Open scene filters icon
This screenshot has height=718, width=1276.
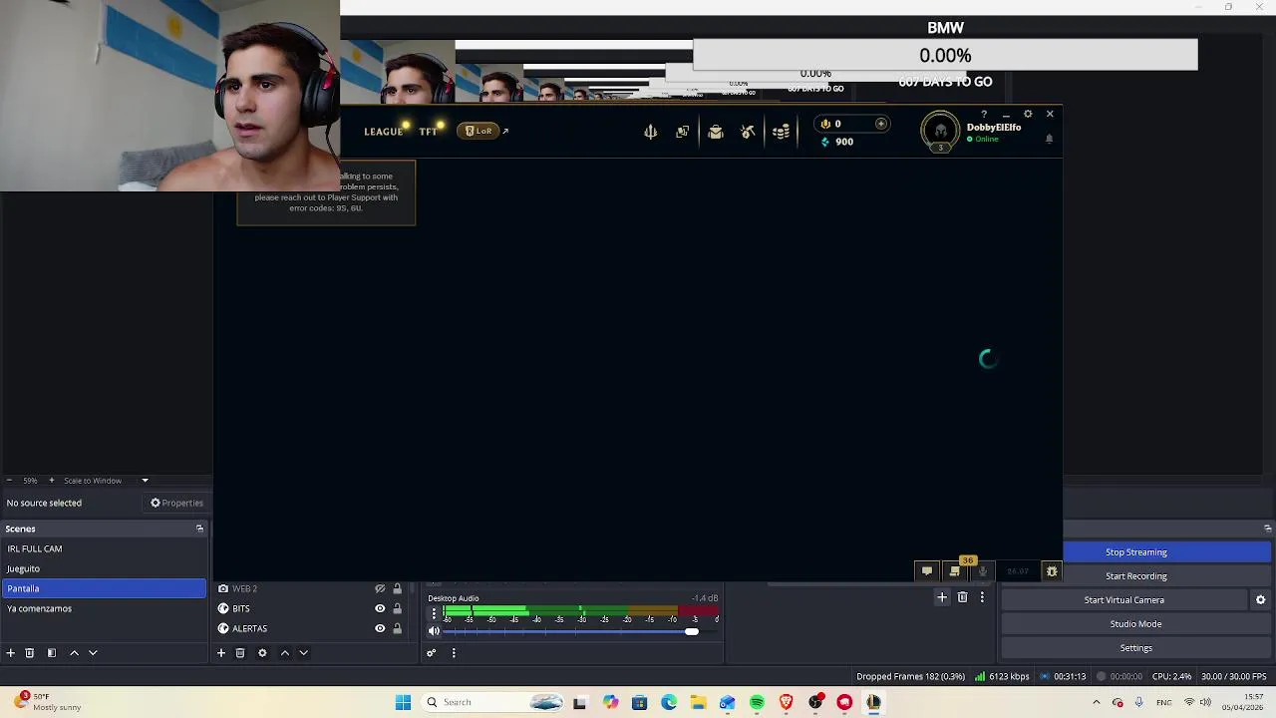[x=52, y=653]
